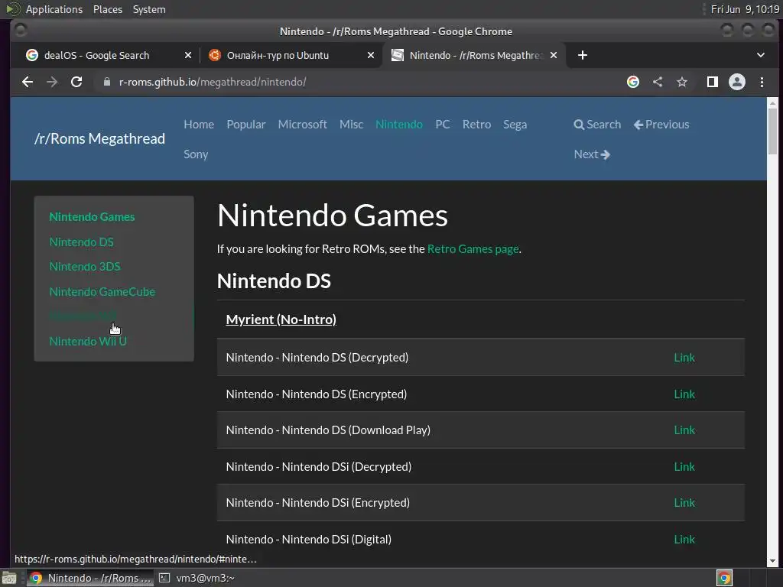The width and height of the screenshot is (783, 587).
Task: Switch to the vm3@vm3 terminal in taskbar
Action: 198,578
